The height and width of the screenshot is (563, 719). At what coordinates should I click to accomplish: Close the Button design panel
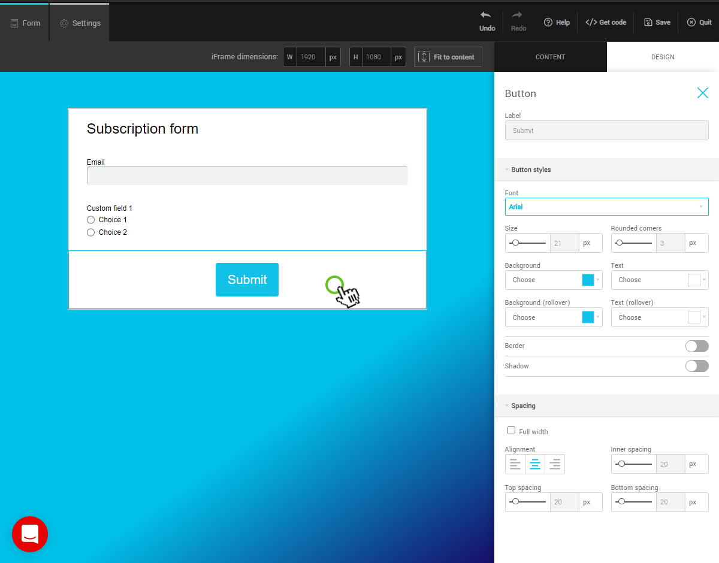702,93
